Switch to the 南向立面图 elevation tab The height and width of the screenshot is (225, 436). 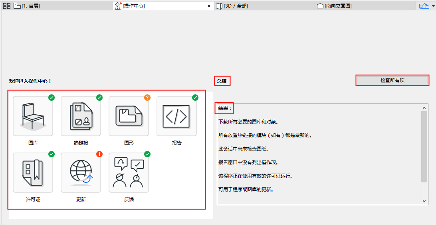click(365, 6)
